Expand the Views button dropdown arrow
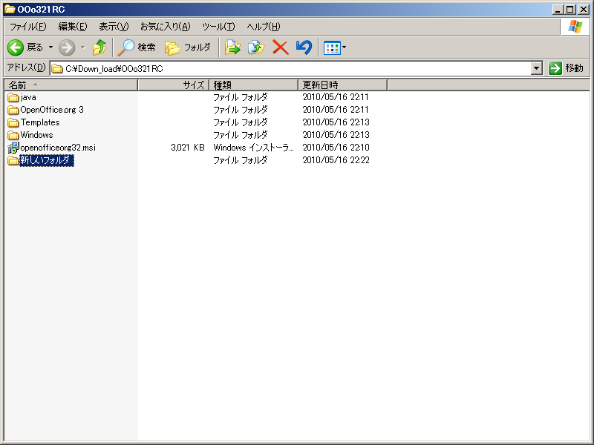 pyautogui.click(x=345, y=47)
